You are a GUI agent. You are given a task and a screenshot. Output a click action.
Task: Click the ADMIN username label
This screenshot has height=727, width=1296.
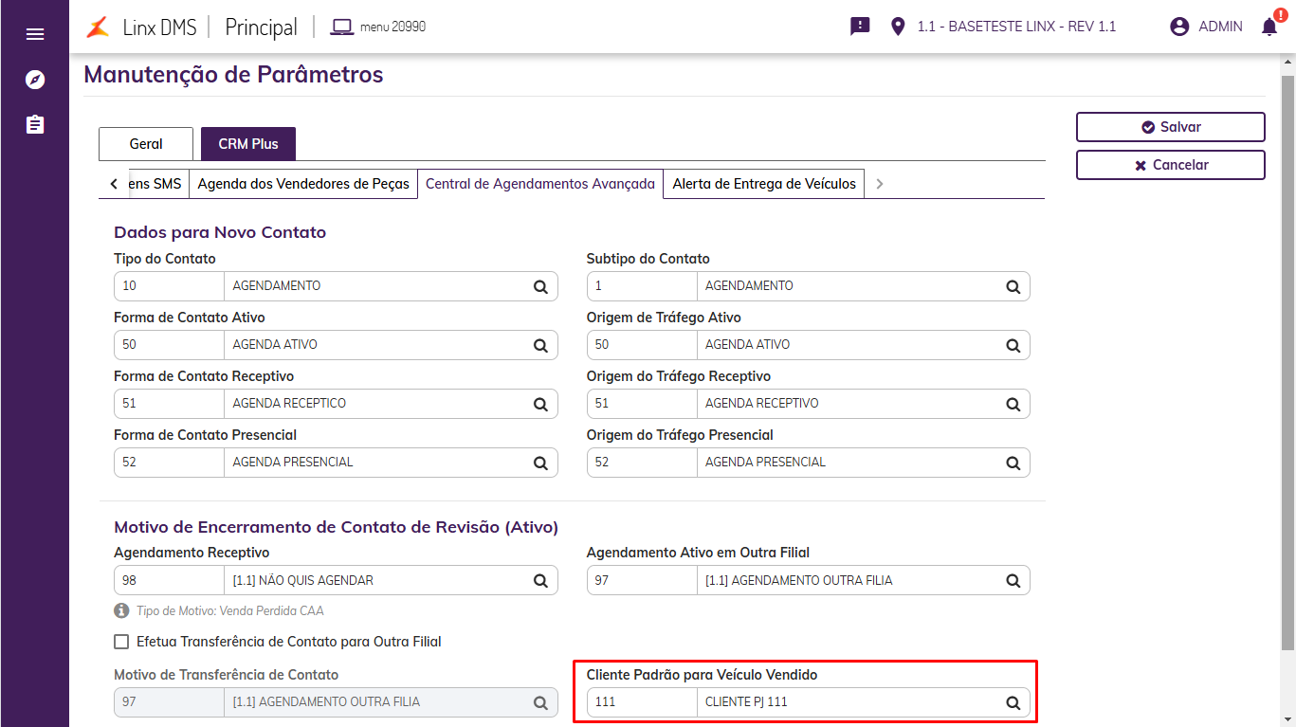pyautogui.click(x=1220, y=27)
